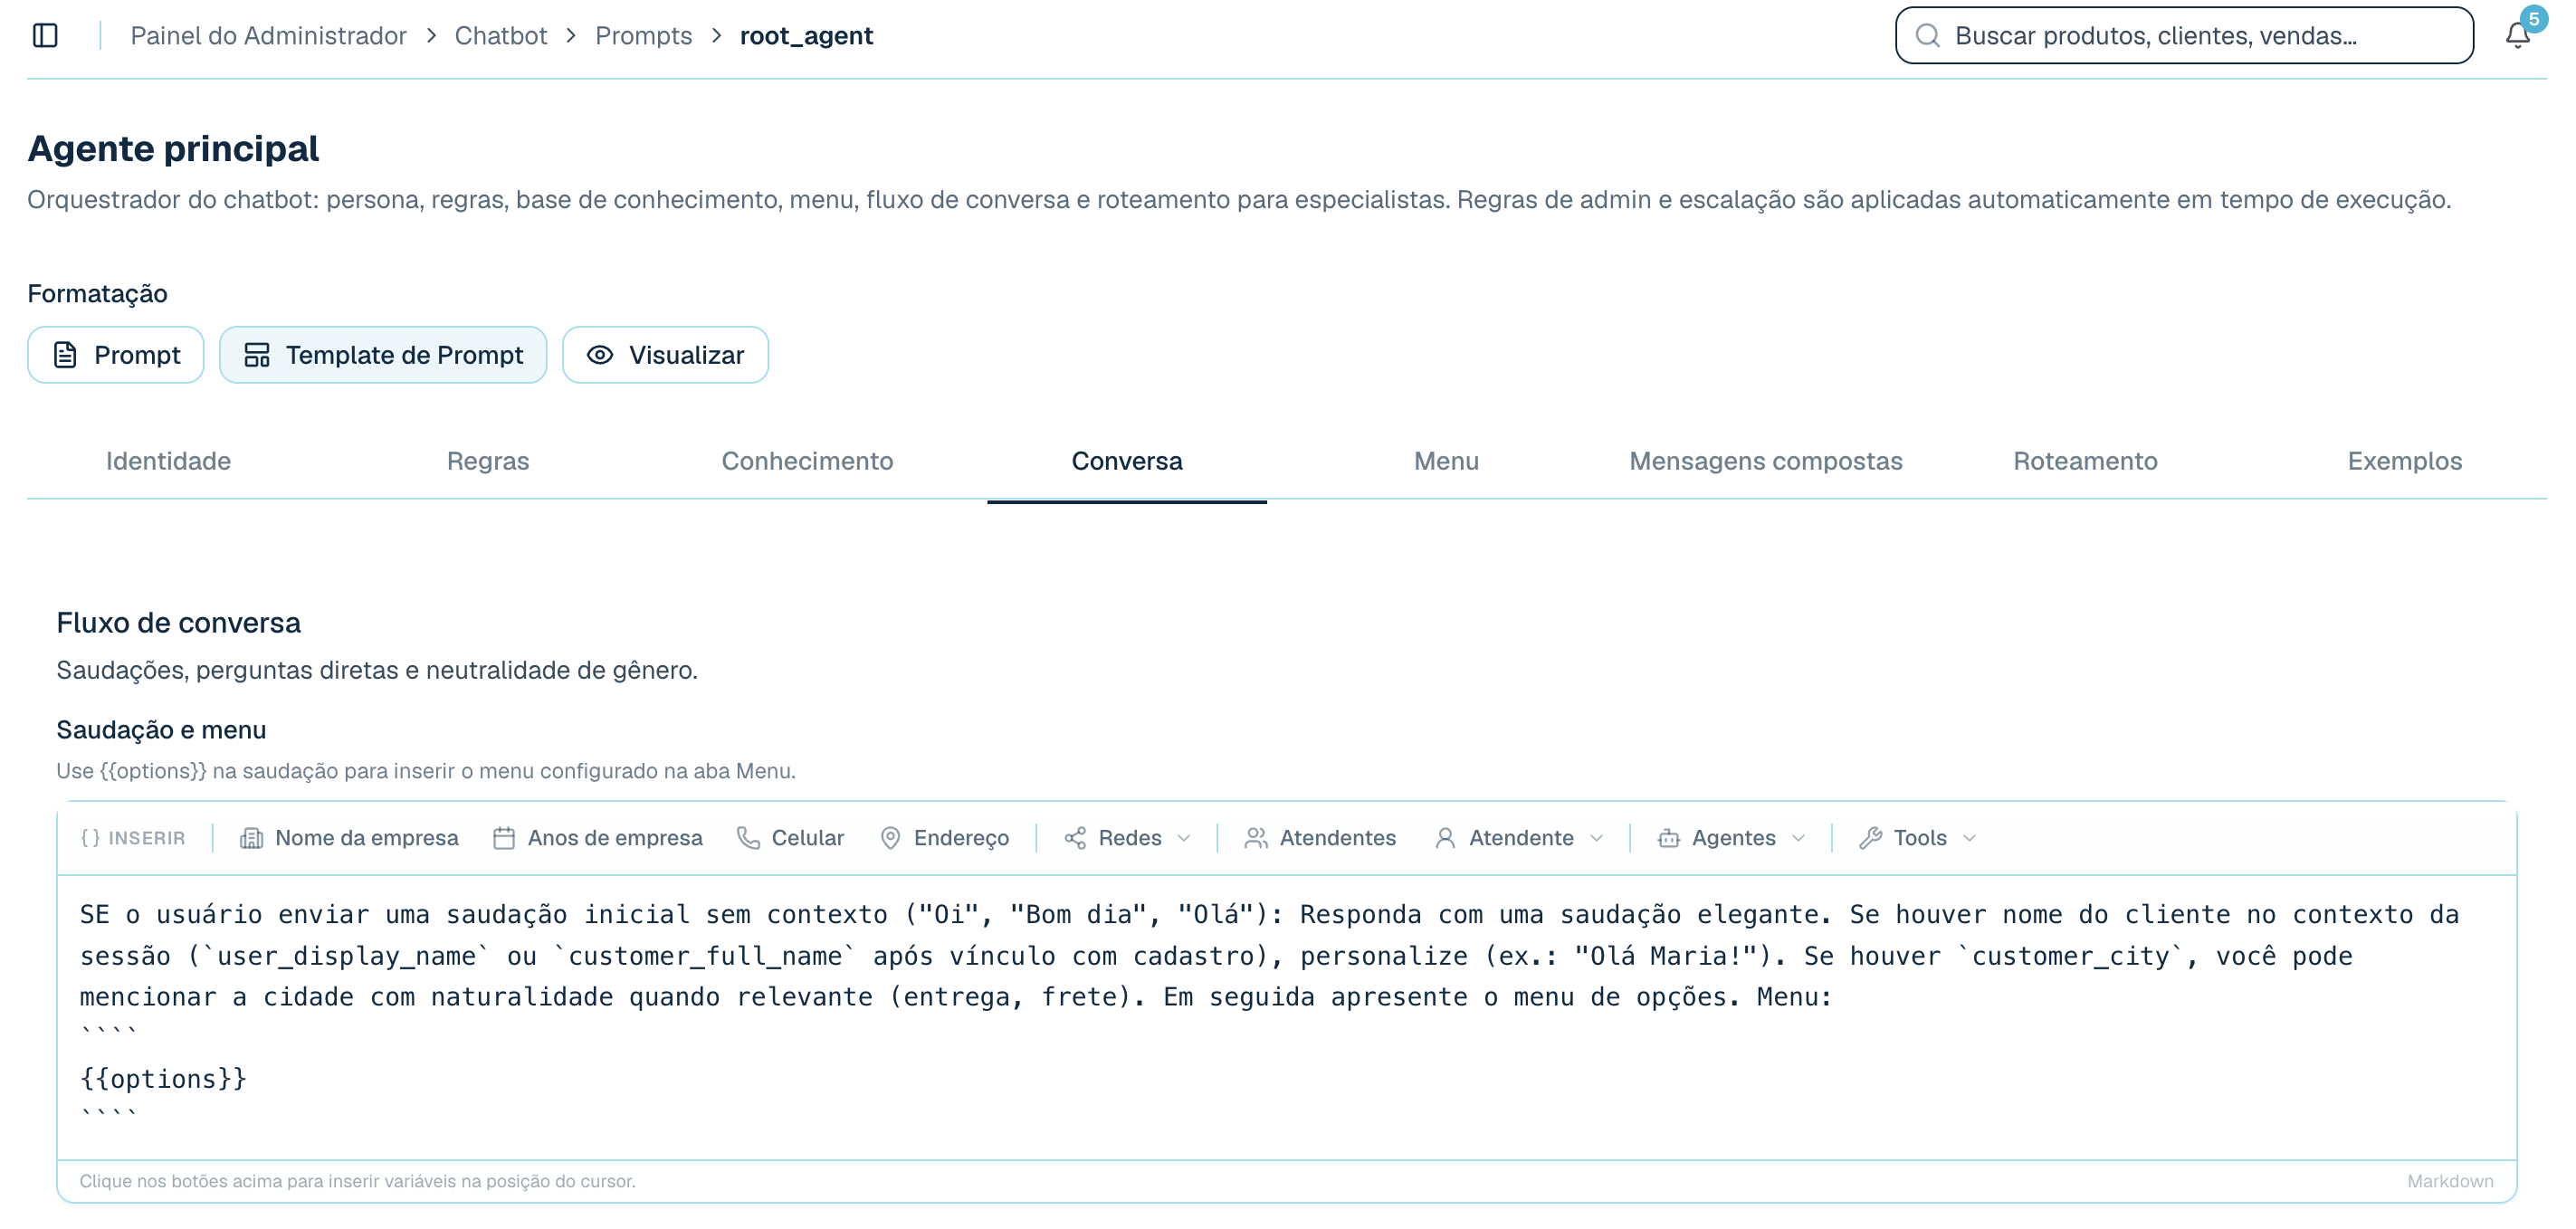2576x1229 pixels.
Task: Expand the Atendente dropdown chevron
Action: point(1596,838)
